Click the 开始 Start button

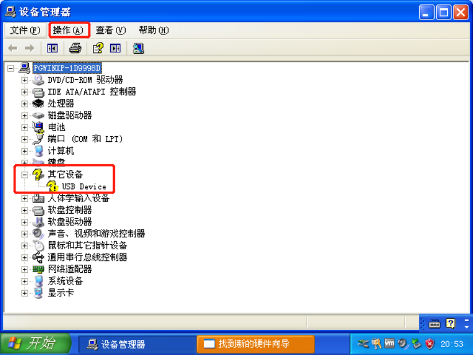click(x=35, y=344)
